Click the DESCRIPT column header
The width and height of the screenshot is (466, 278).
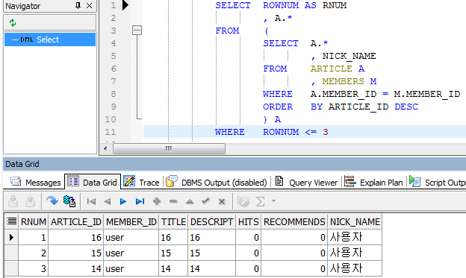[x=211, y=221]
